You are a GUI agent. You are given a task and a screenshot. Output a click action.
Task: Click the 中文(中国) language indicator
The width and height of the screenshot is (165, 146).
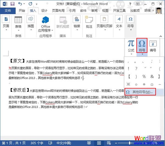(x=64, y=143)
